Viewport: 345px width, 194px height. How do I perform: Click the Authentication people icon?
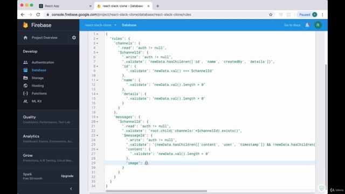pos(25,63)
